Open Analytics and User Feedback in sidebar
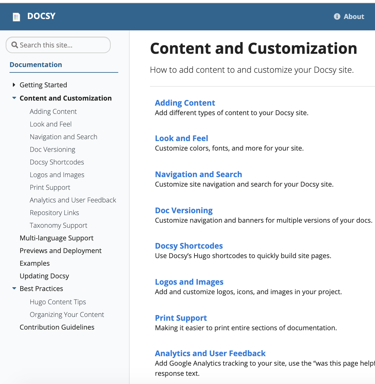The image size is (375, 384). pyautogui.click(x=73, y=200)
